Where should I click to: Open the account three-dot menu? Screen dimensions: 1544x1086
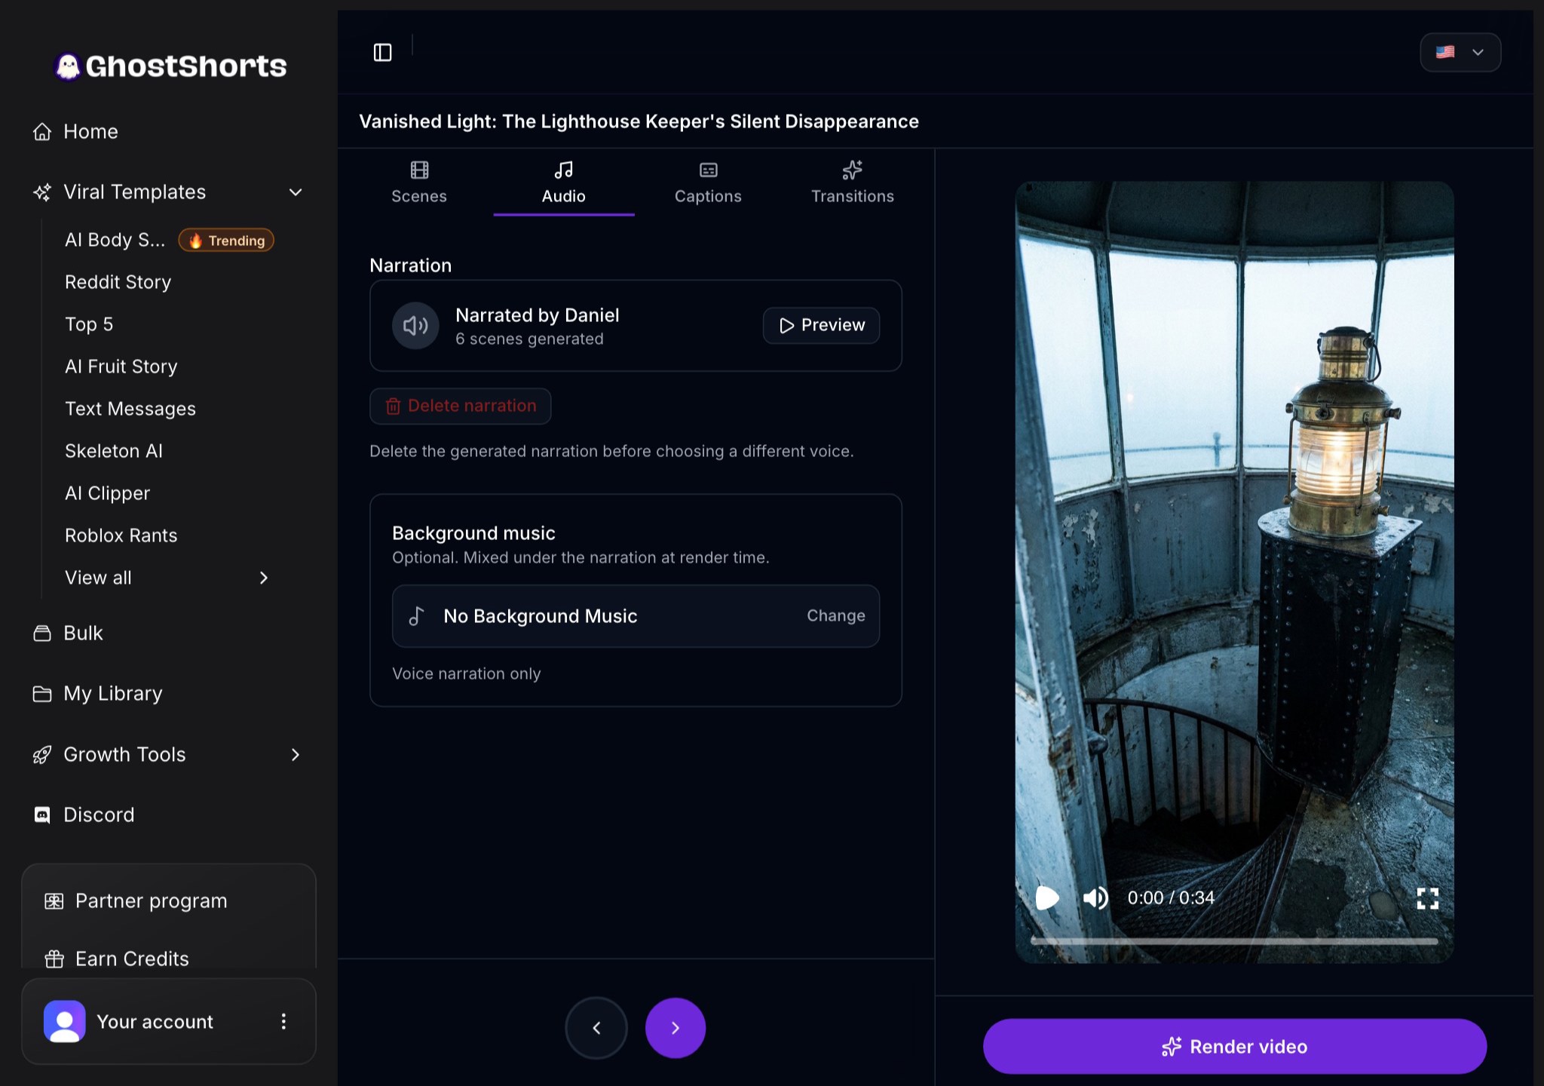(x=283, y=1021)
